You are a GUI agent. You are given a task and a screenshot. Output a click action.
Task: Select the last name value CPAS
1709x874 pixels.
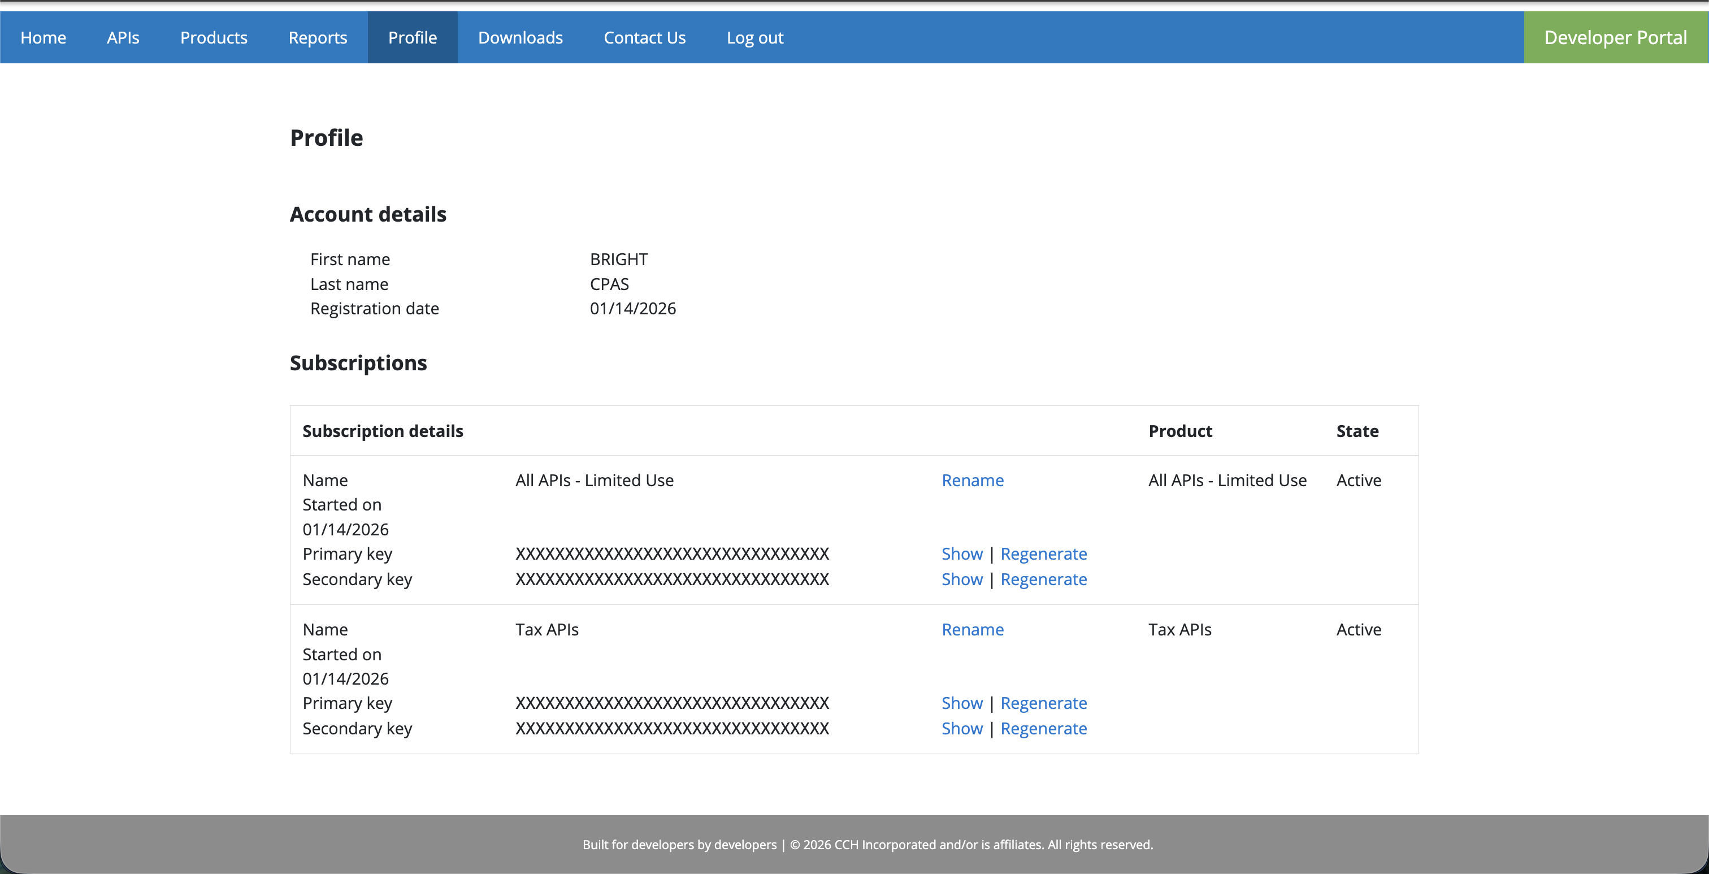609,284
